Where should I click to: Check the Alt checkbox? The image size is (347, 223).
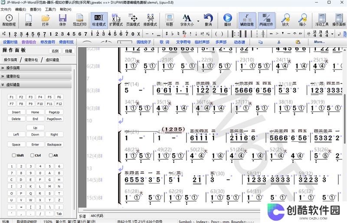[x=51, y=155]
